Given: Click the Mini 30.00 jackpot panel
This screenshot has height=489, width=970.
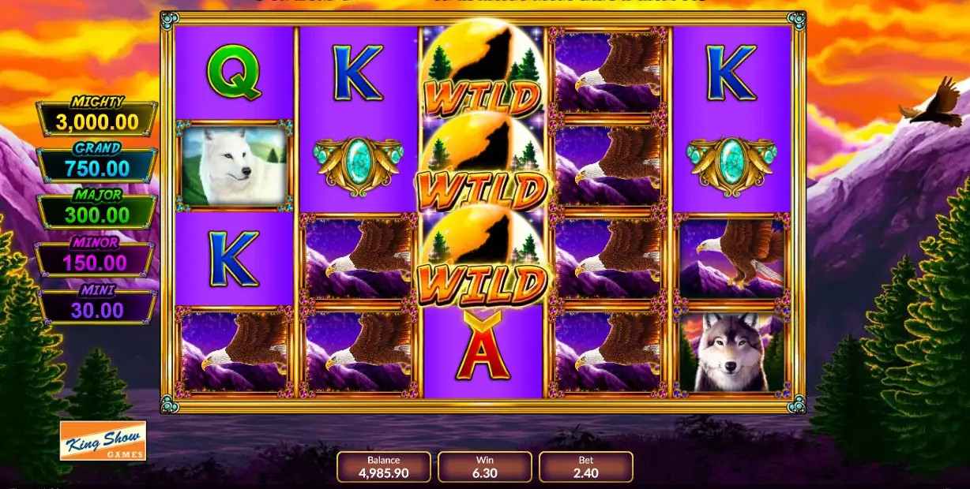Looking at the screenshot, I should coord(96,305).
